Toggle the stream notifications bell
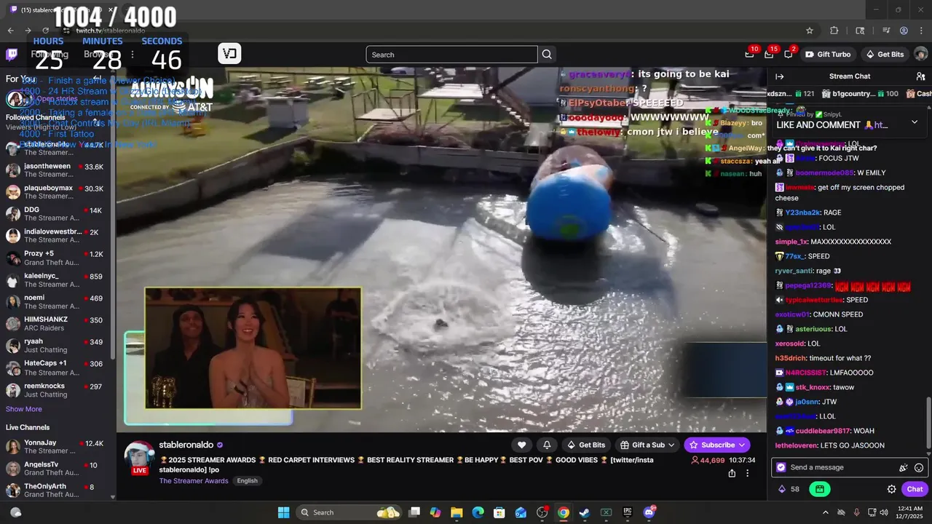This screenshot has height=524, width=932. tap(547, 445)
